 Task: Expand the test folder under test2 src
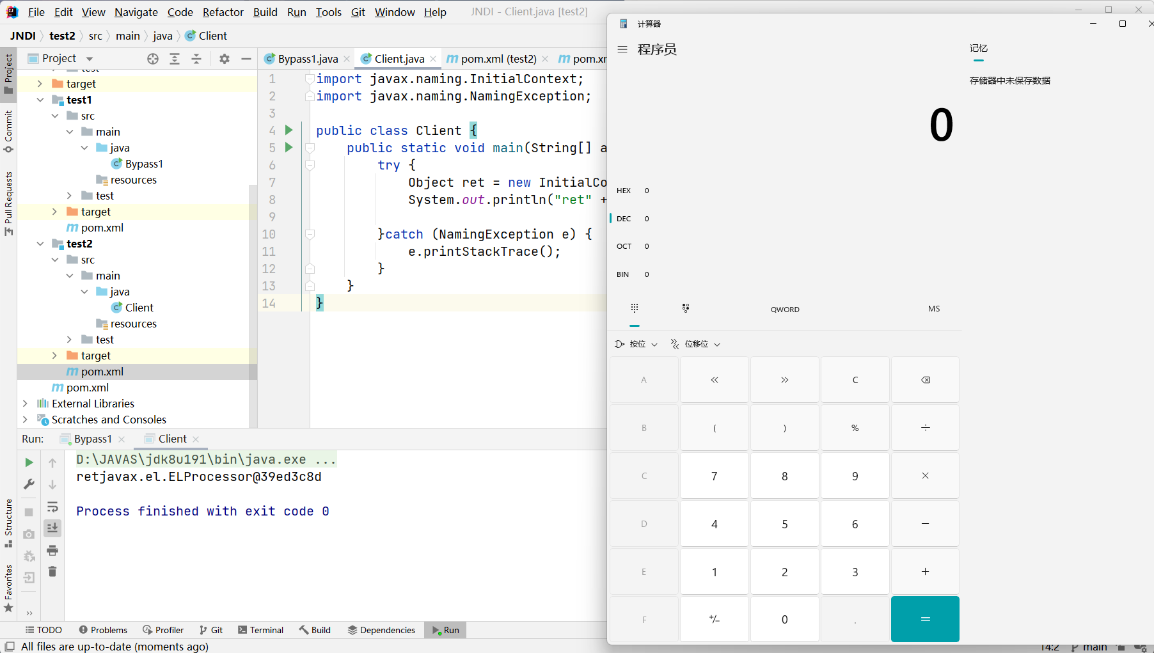[x=69, y=340]
